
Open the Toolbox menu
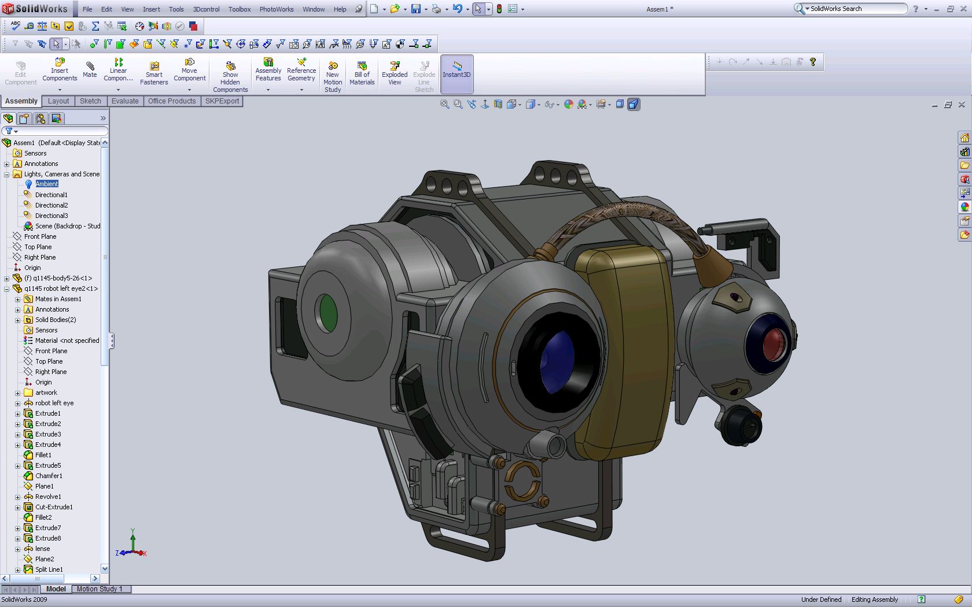pos(240,9)
